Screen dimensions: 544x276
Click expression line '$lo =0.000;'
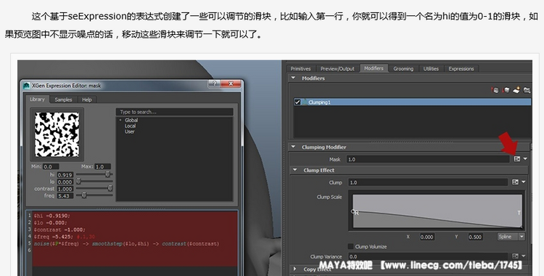point(50,222)
